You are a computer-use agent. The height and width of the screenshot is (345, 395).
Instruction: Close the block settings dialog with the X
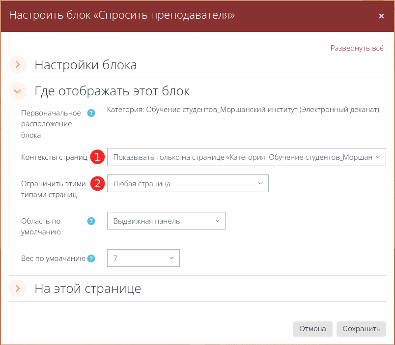click(x=381, y=16)
